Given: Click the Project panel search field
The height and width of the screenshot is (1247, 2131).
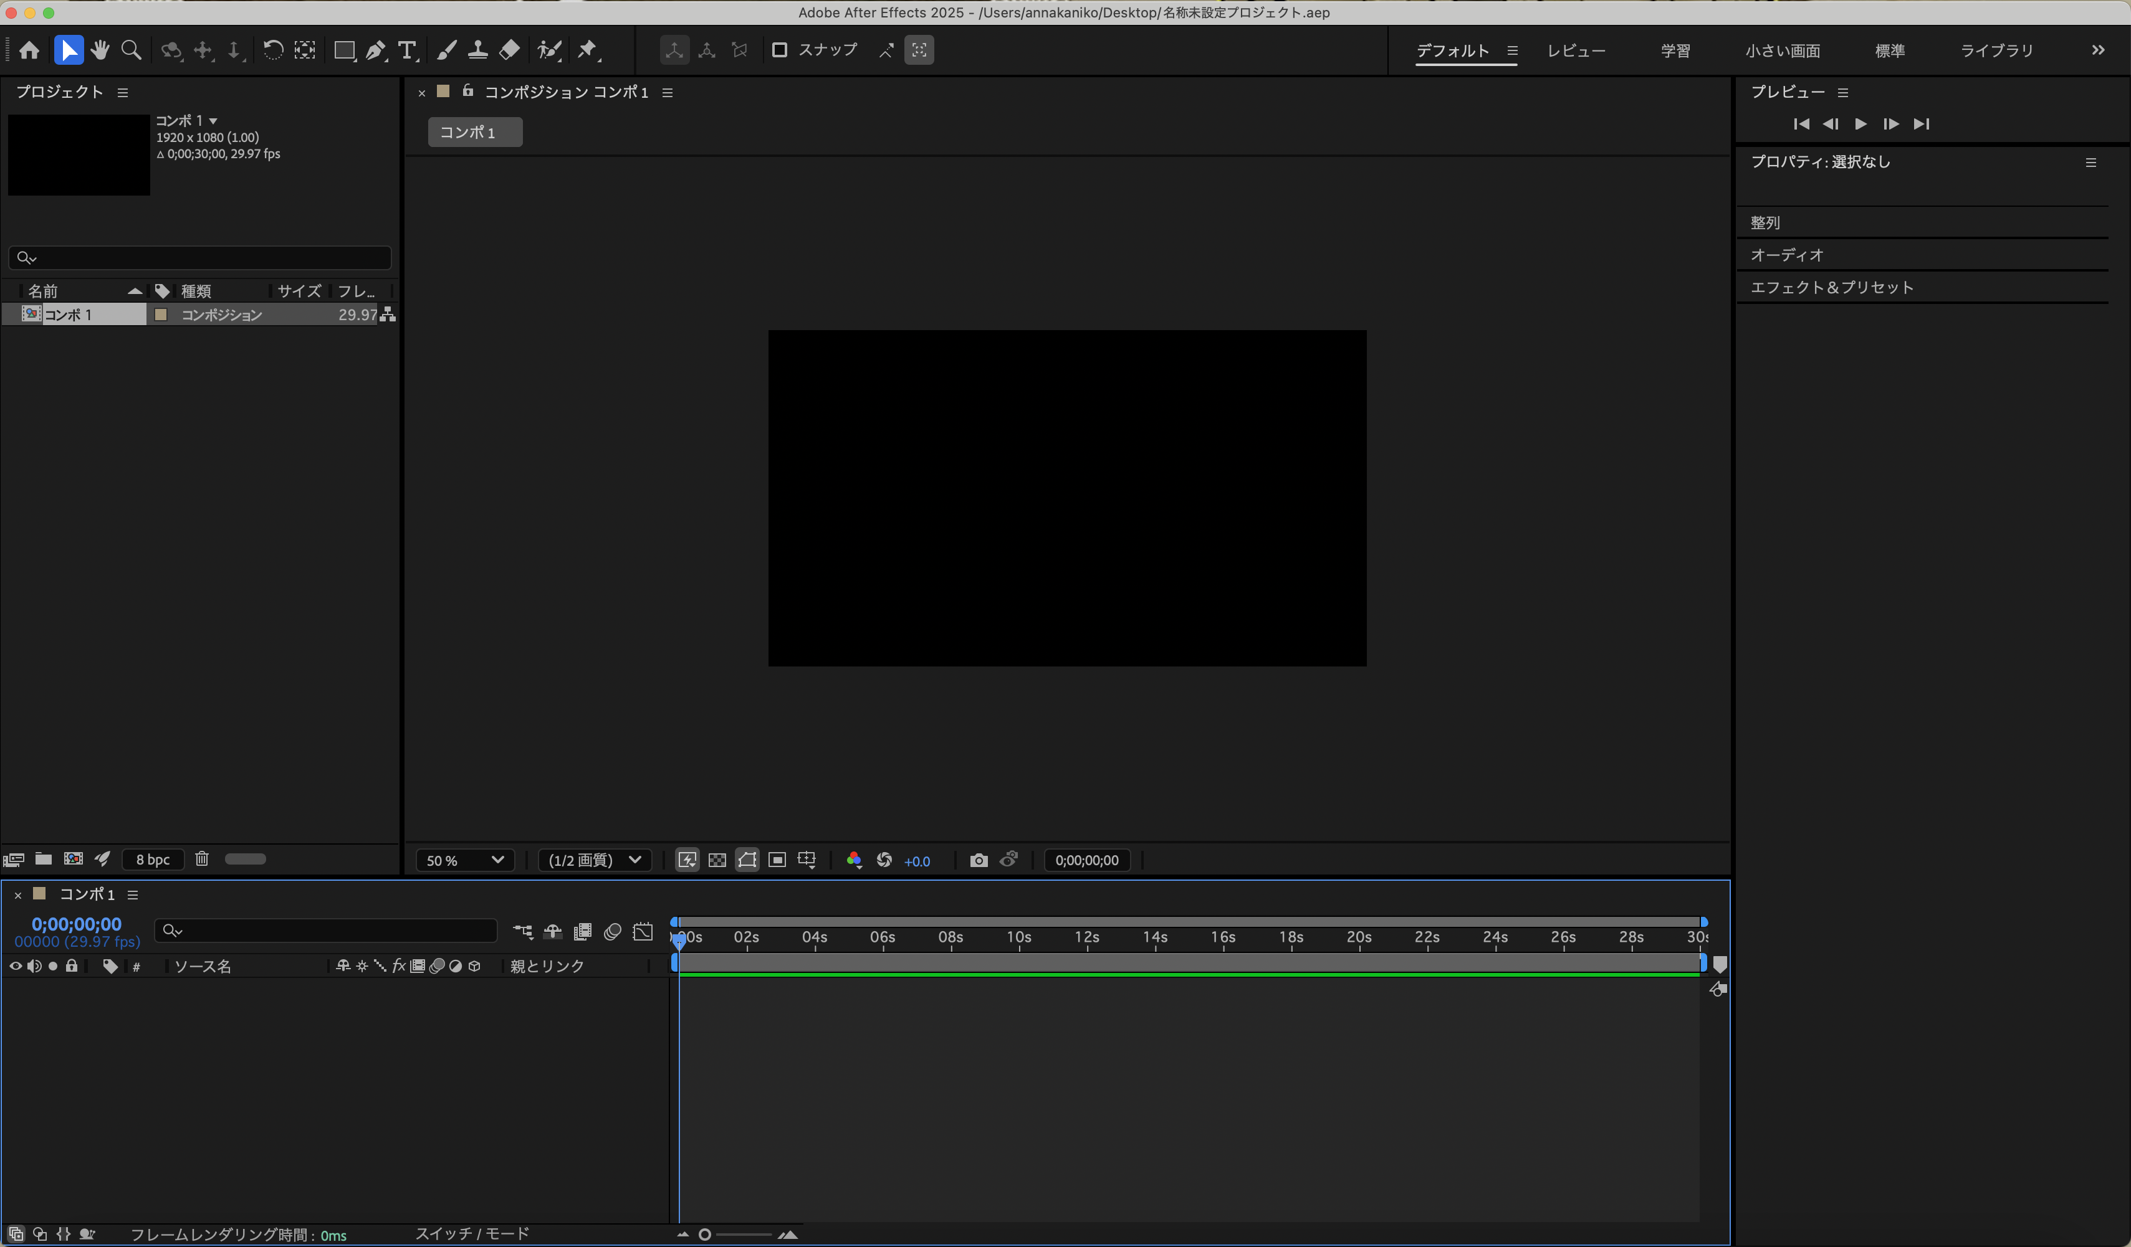Looking at the screenshot, I should (x=201, y=258).
